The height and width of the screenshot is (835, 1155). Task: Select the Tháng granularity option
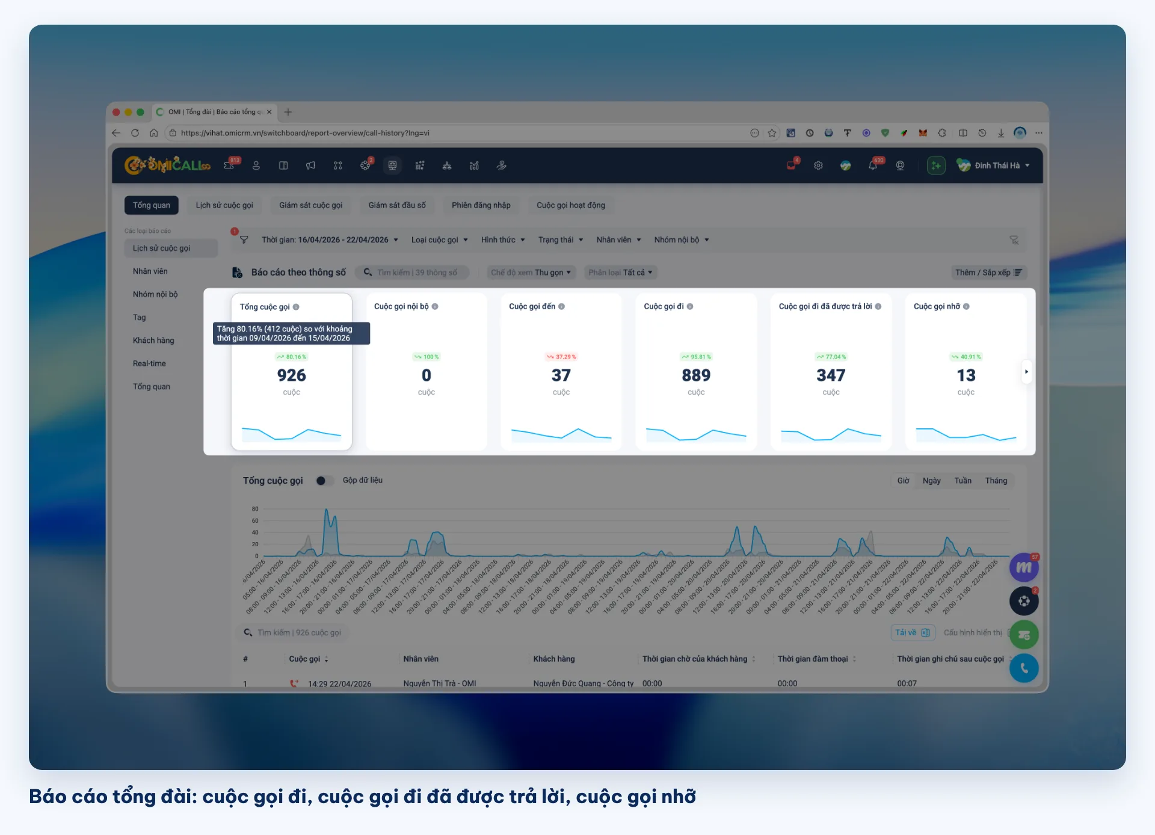pos(996,481)
